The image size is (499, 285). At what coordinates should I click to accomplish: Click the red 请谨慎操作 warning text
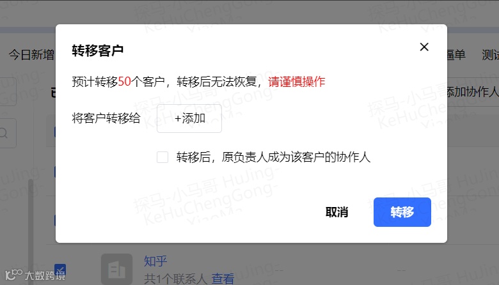point(297,82)
